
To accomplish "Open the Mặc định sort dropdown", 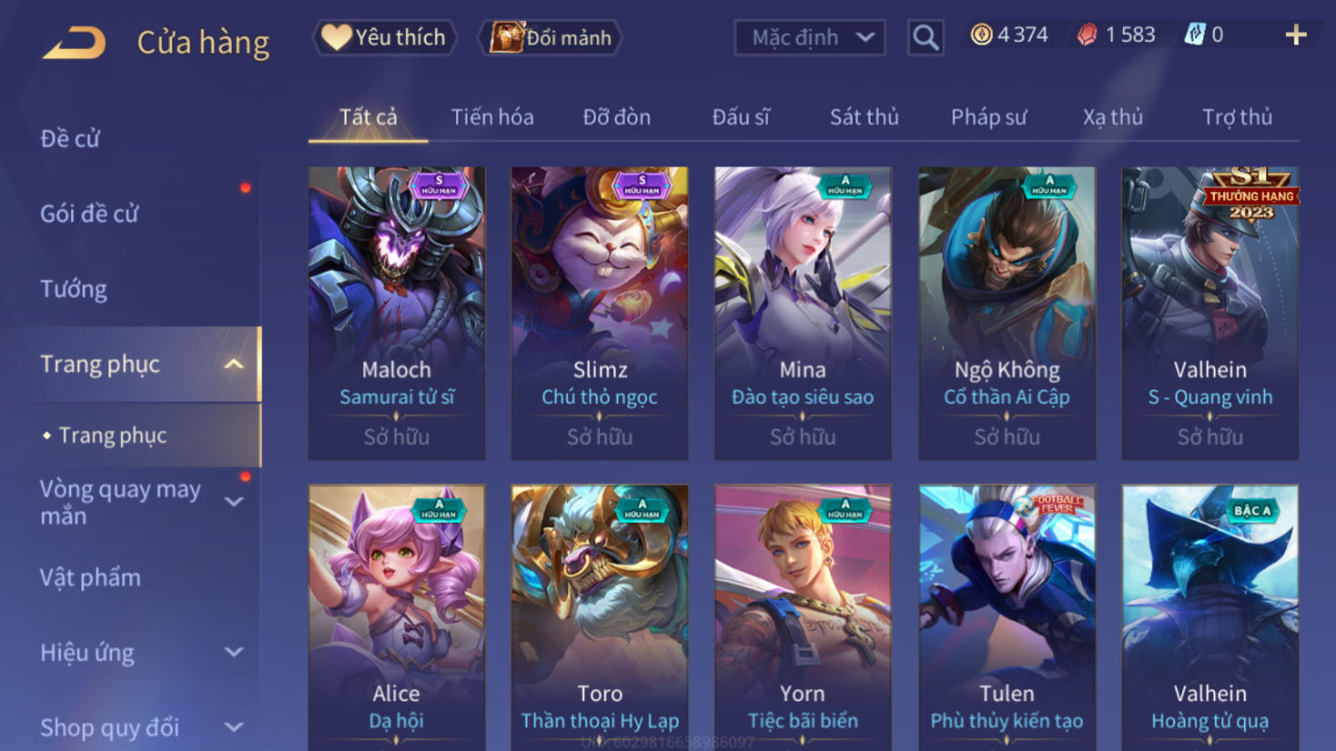I will (810, 37).
